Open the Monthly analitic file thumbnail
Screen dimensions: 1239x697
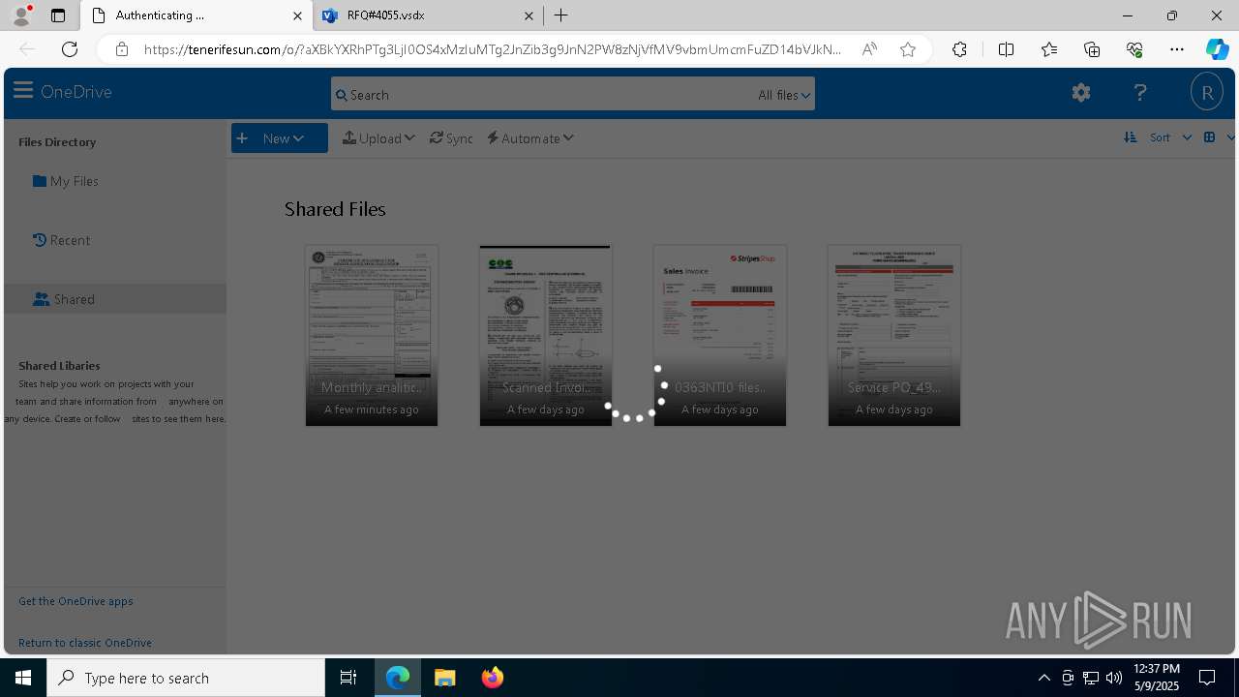click(x=372, y=335)
